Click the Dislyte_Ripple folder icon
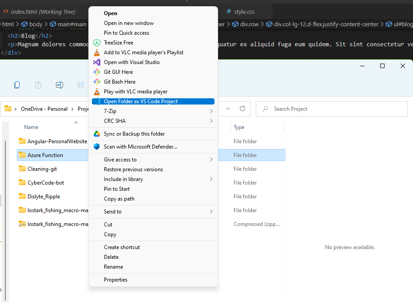 (22, 196)
